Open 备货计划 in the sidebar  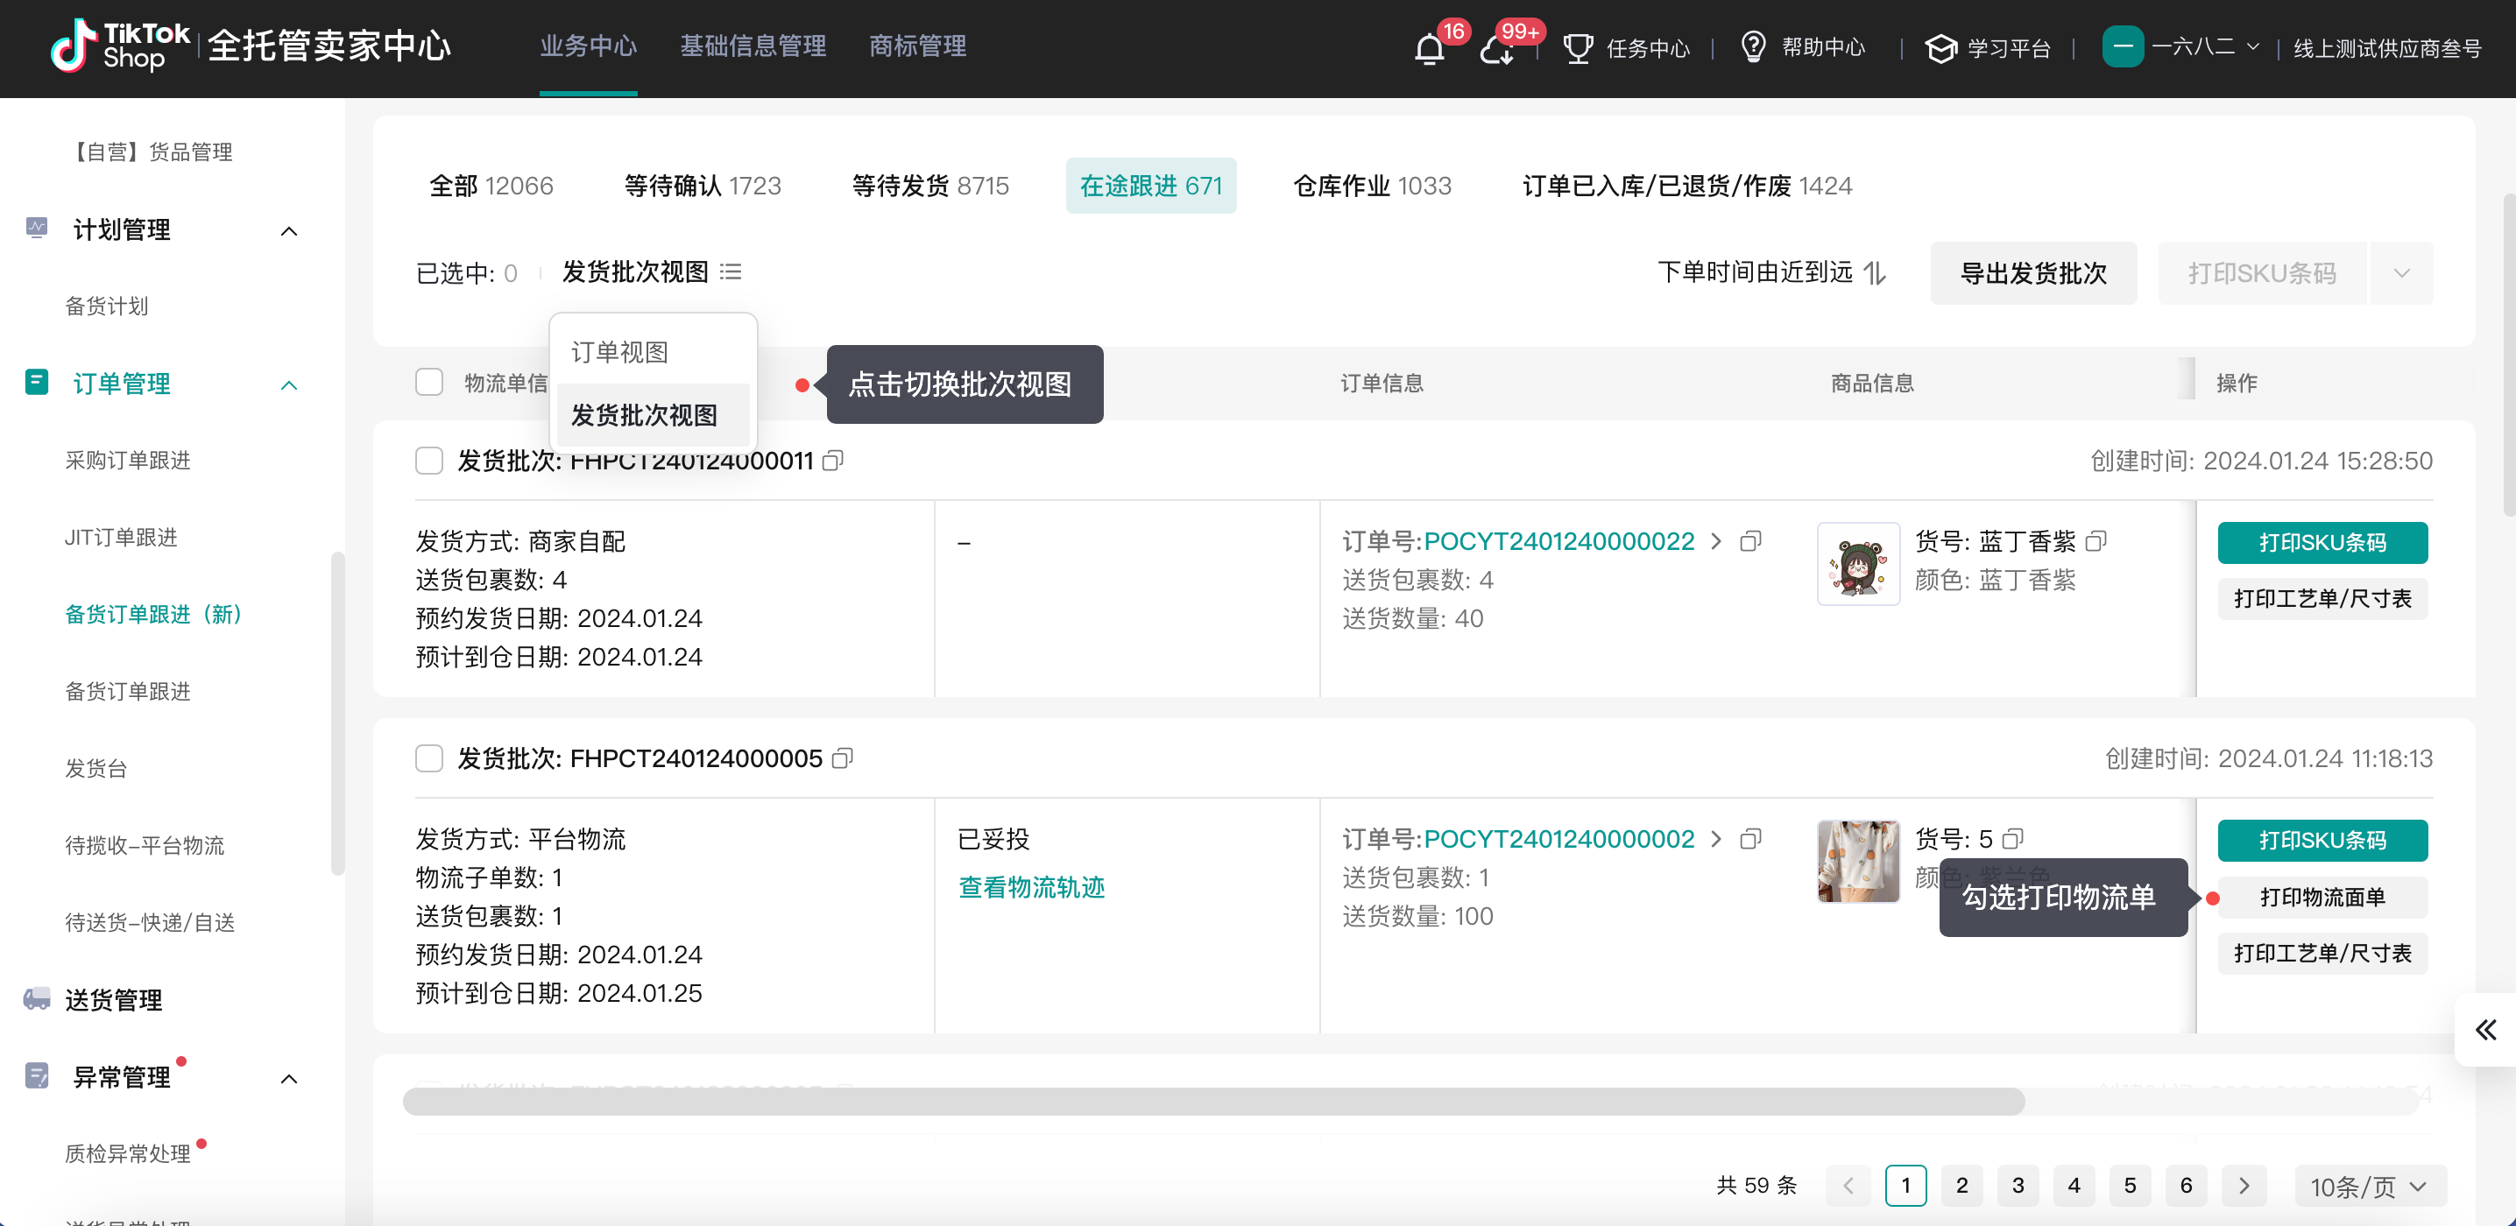[x=107, y=306]
